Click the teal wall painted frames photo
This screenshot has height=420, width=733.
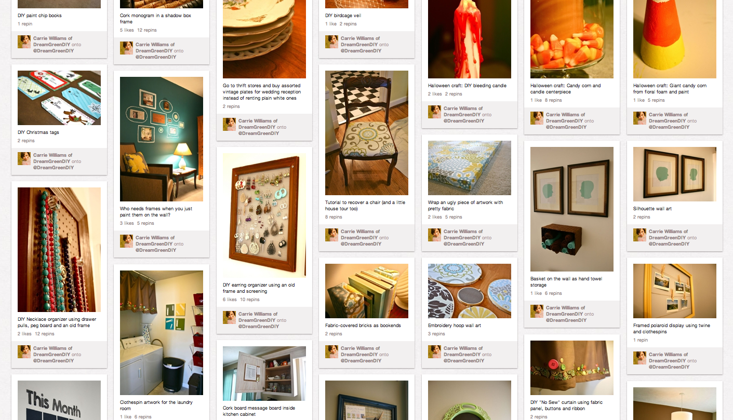162,139
